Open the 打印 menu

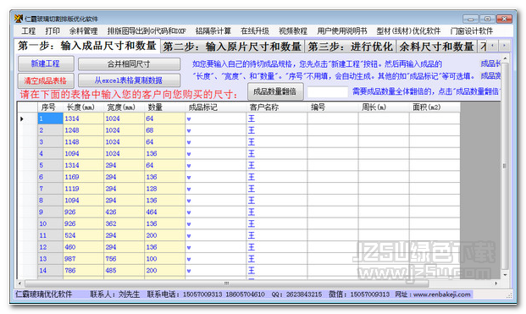click(x=53, y=31)
